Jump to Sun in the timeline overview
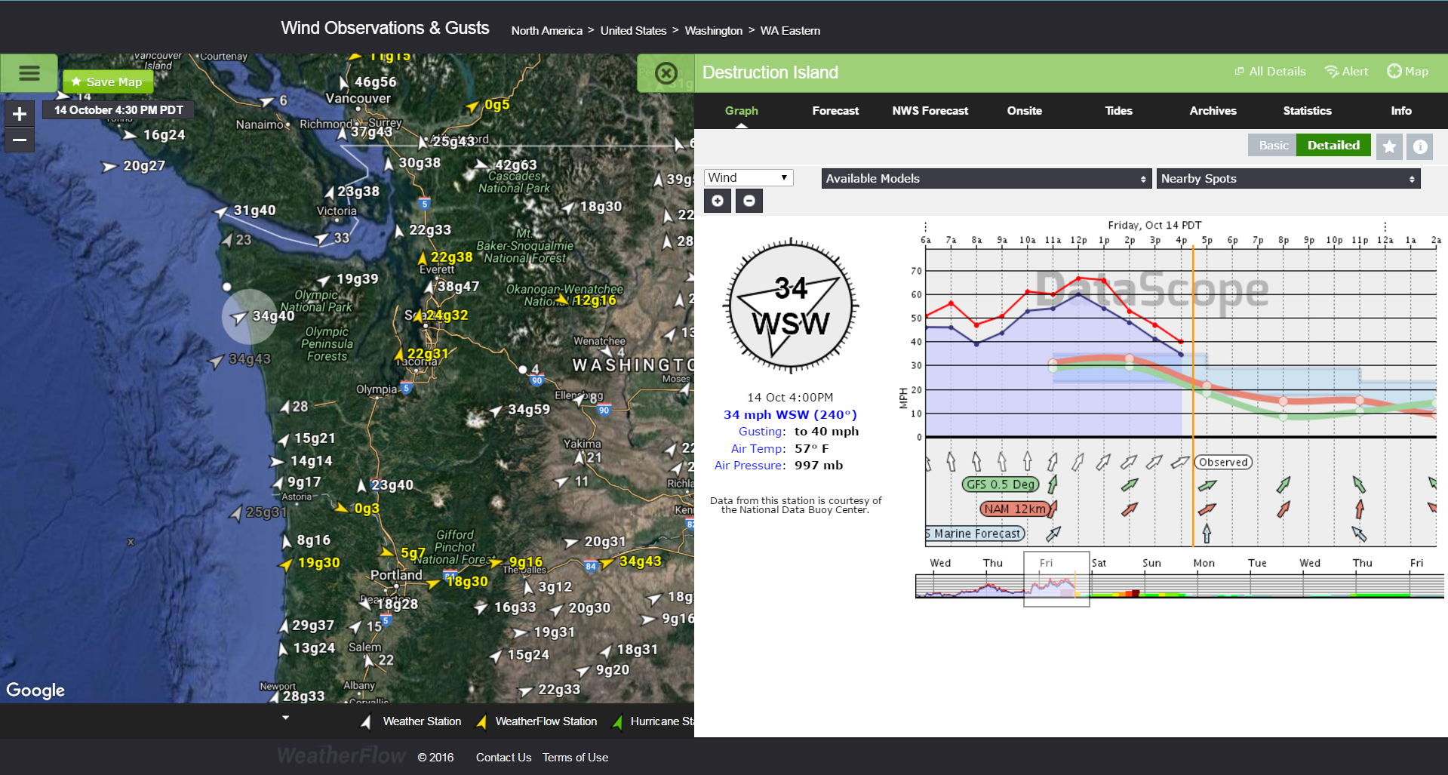 1151,563
